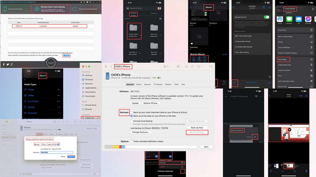Image resolution: width=316 pixels, height=177 pixels.
Task: Enable the Encrypt local backup checkbox
Action: (132, 121)
